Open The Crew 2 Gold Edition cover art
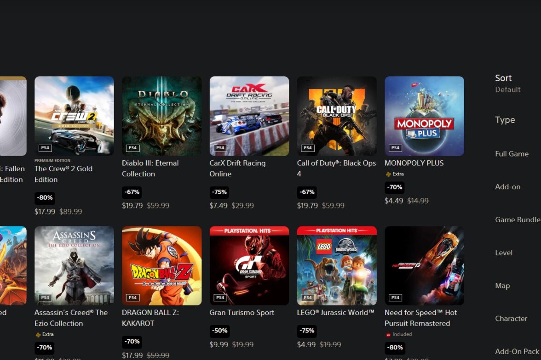Screen dimensions: 541x360 point(74,116)
